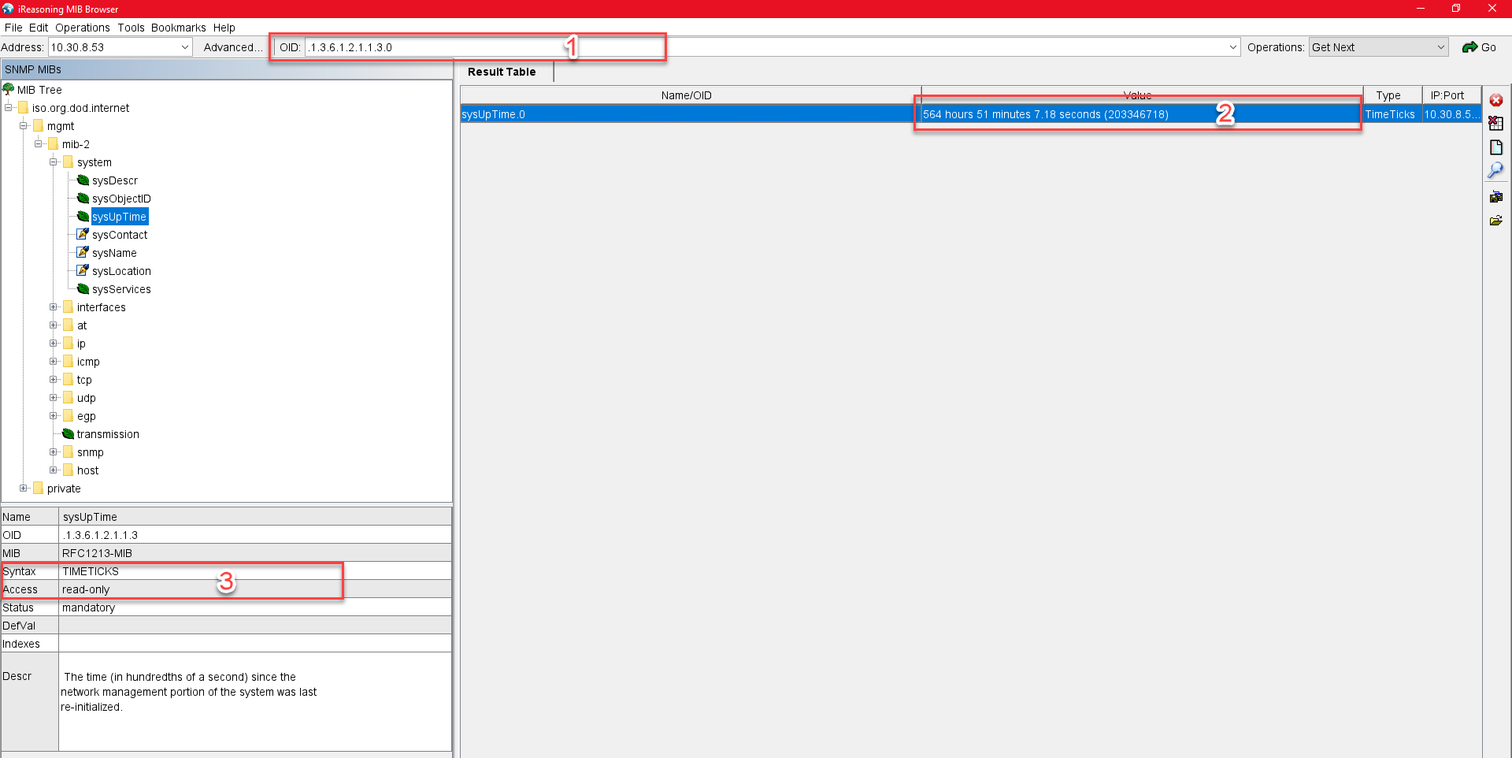Click the RFC1213-MIB value in details
The image size is (1512, 758).
tap(98, 553)
